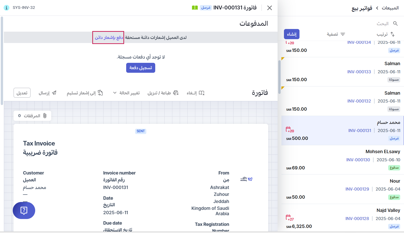This screenshot has width=404, height=233.
Task: Expand the تغيير الحالة status dropdown
Action: (x=127, y=93)
